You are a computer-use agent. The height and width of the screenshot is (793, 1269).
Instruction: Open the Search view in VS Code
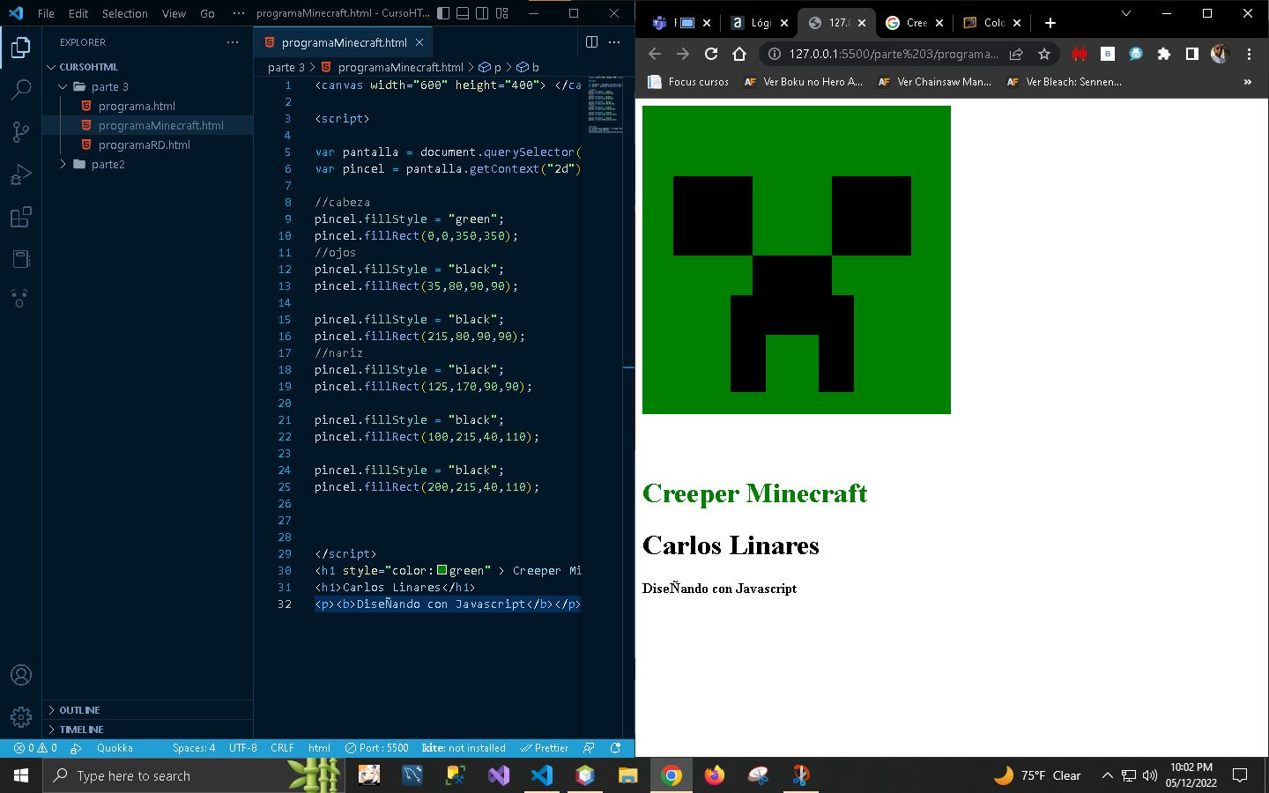pos(21,89)
